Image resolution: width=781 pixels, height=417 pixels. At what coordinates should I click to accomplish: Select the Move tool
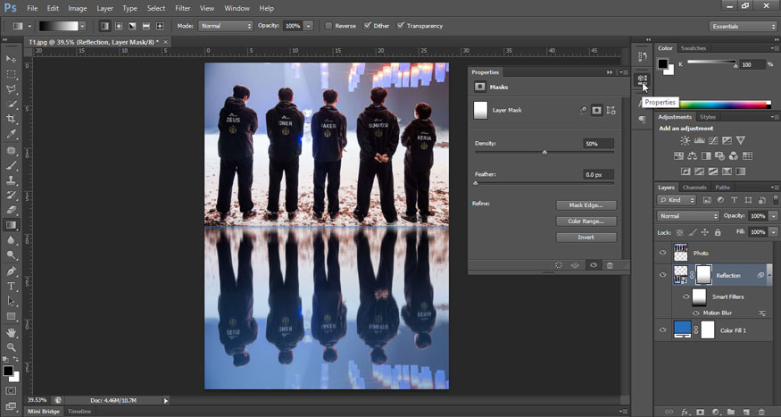tap(12, 59)
